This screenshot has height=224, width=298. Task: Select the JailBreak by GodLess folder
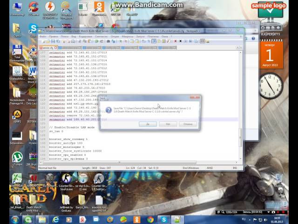(x=66, y=203)
